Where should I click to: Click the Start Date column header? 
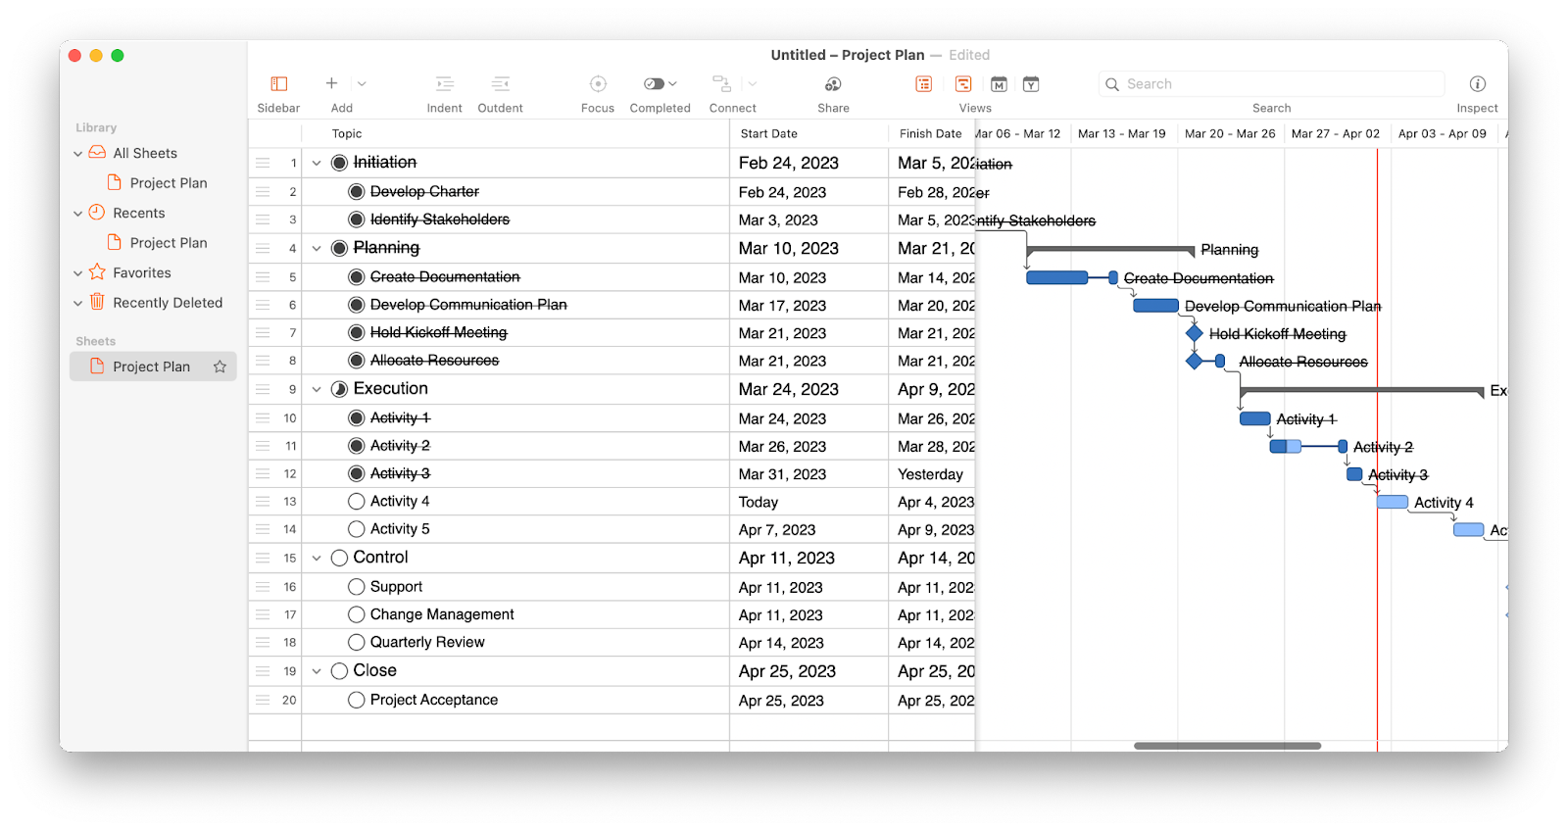(x=808, y=134)
